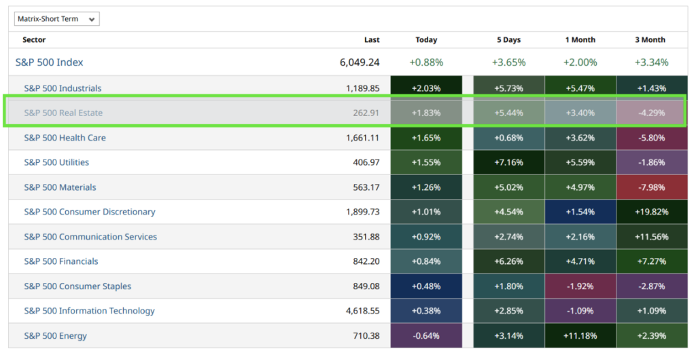Select the Real Estate Today cell +1.83%
The image size is (696, 357).
(x=426, y=113)
